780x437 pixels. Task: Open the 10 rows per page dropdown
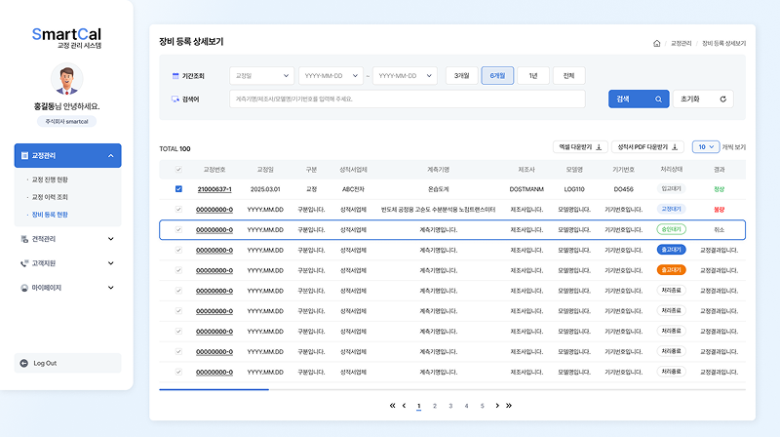pos(705,146)
